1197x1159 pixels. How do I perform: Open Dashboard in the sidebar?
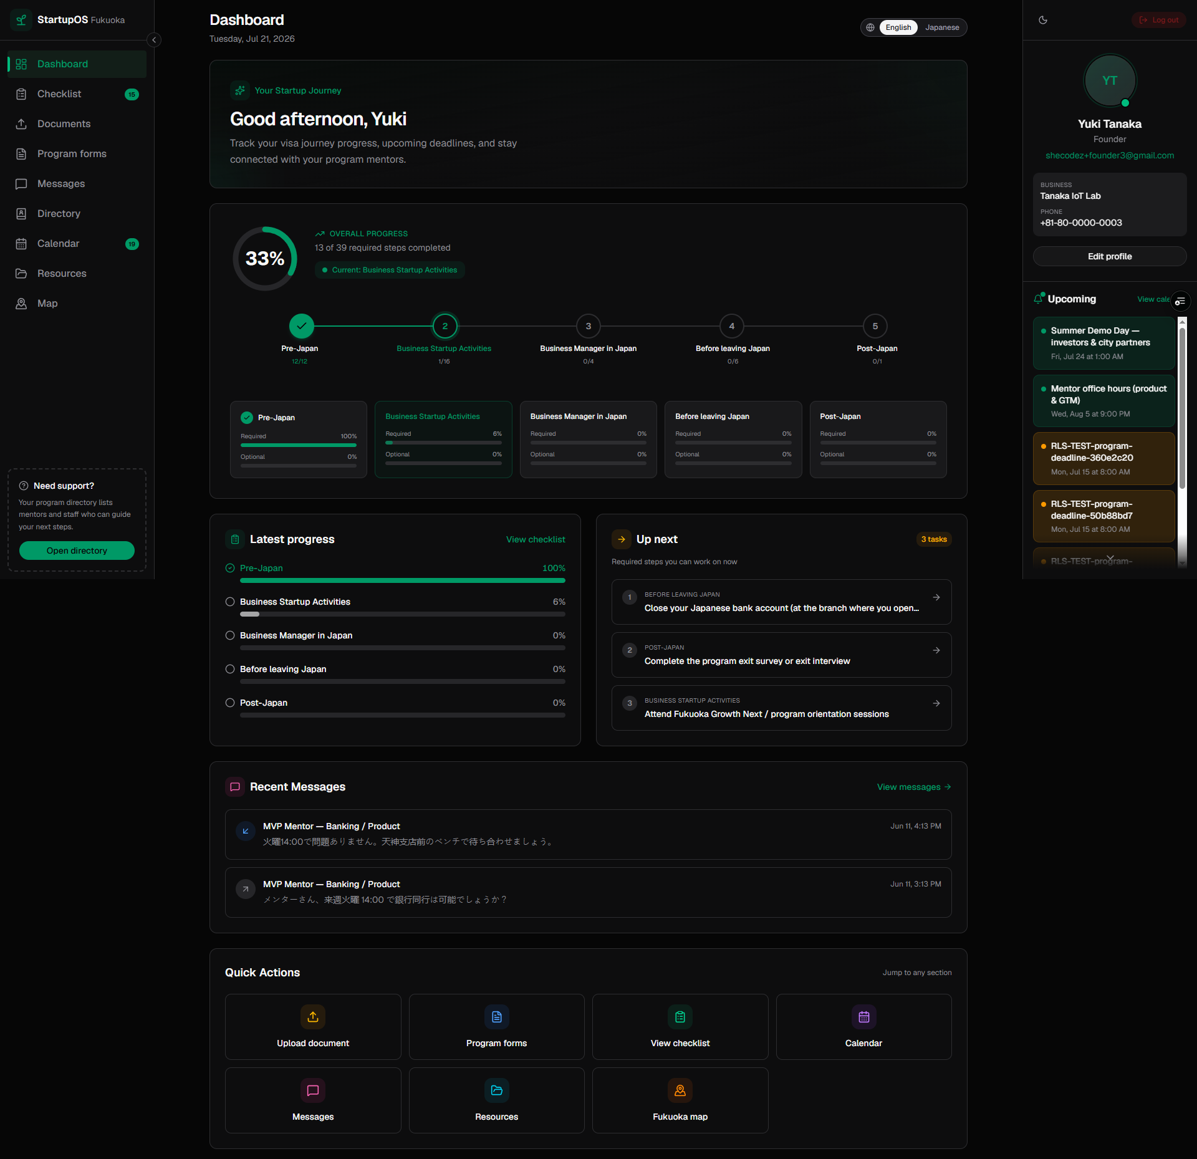coord(77,64)
